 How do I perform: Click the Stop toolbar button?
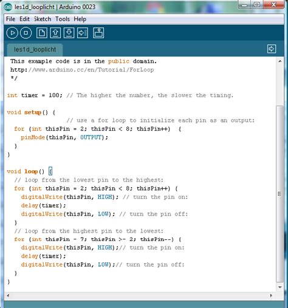(x=26, y=33)
